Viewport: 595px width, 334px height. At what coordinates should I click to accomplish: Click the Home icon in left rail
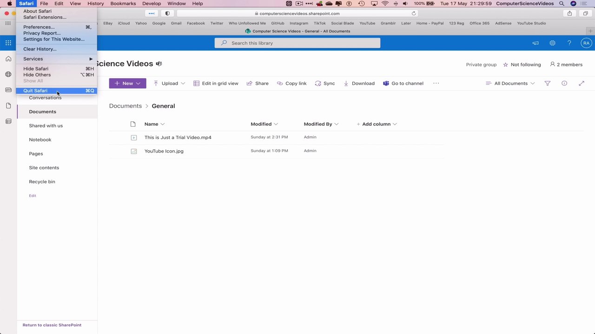8,59
